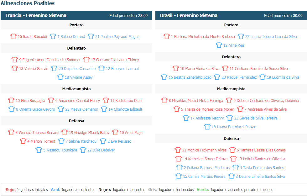307x196 pixels.
Task: Open player 14 Charlotte Bilbault
Action: point(125,109)
